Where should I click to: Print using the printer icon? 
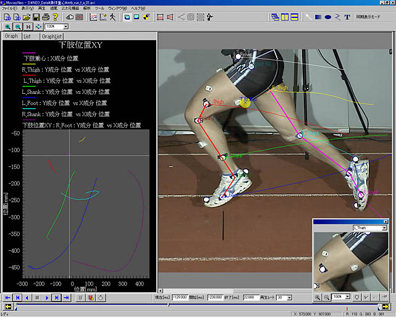(46, 17)
